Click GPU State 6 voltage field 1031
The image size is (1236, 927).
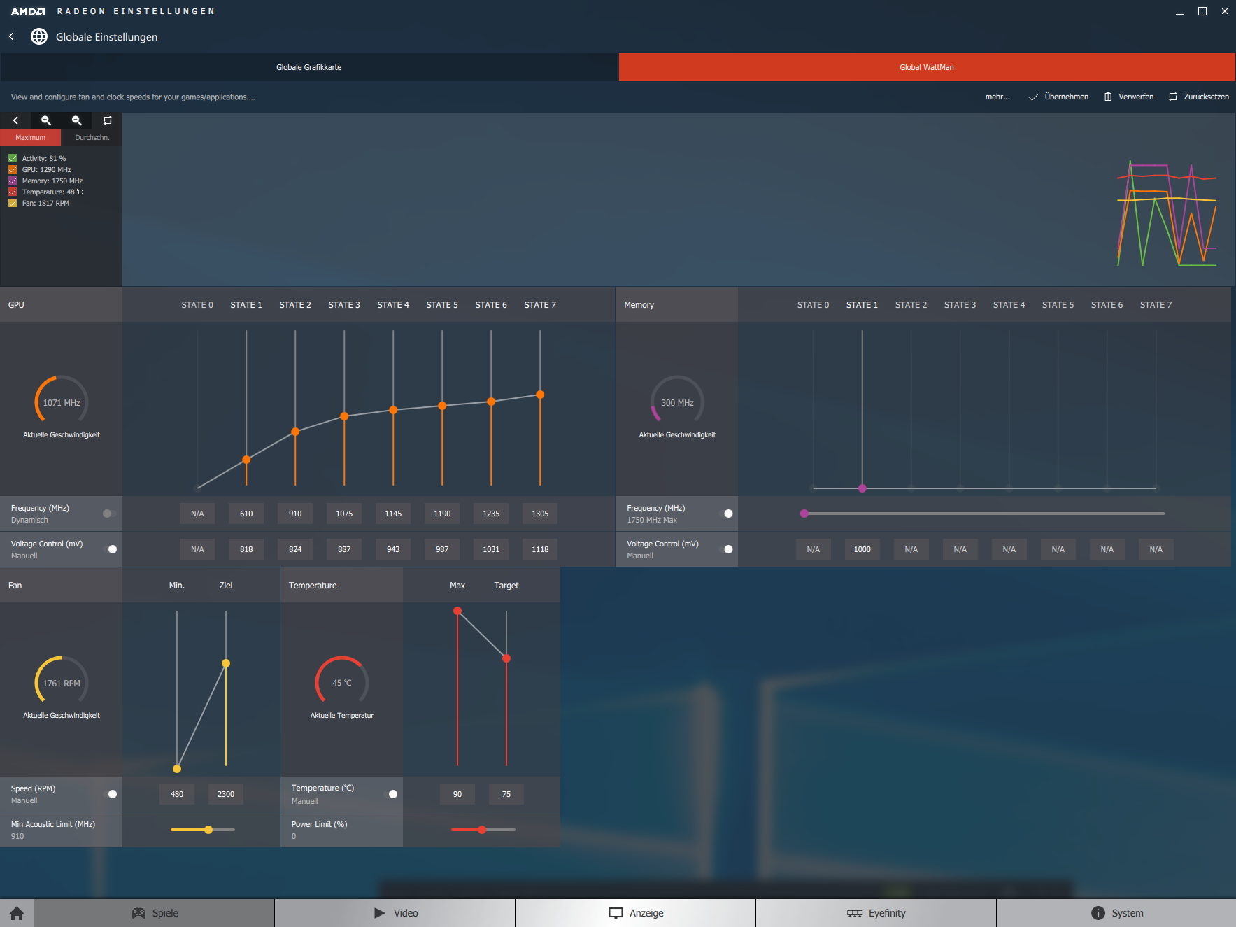(491, 549)
